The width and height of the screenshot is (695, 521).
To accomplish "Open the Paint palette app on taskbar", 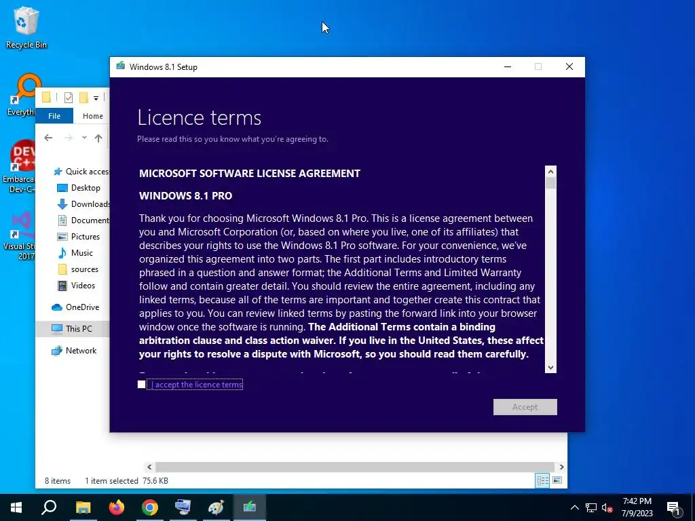I will coord(216,507).
